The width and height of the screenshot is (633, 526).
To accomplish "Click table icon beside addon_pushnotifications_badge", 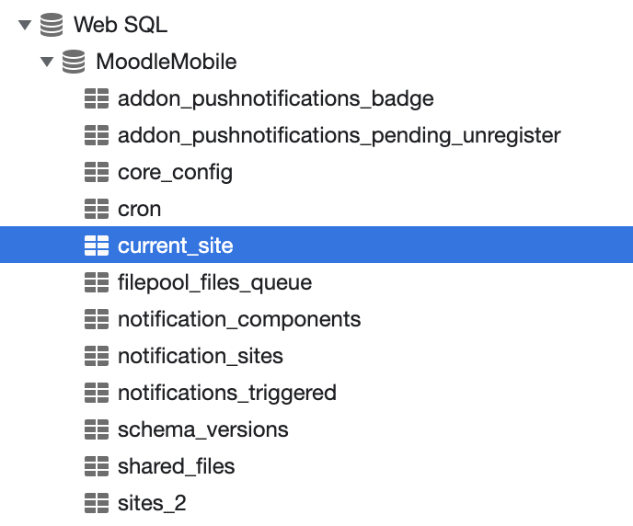I will [x=97, y=98].
